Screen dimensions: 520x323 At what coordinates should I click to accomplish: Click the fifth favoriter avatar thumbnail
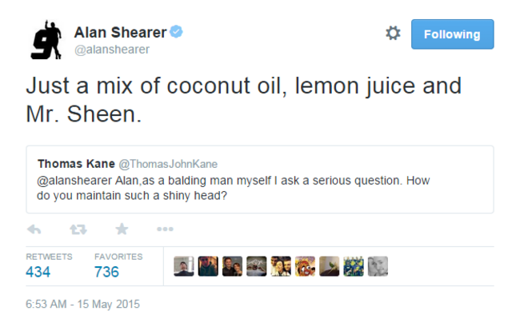coord(281,266)
